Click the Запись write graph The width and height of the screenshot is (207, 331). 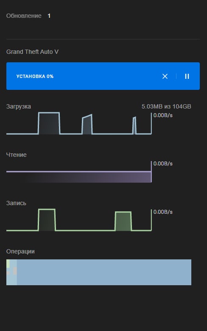[79, 220]
